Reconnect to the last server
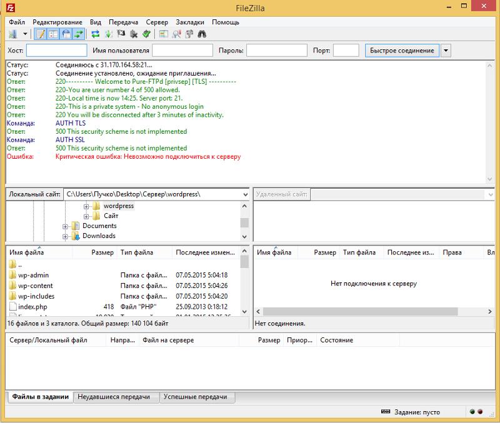The image size is (500, 423). pos(146,34)
